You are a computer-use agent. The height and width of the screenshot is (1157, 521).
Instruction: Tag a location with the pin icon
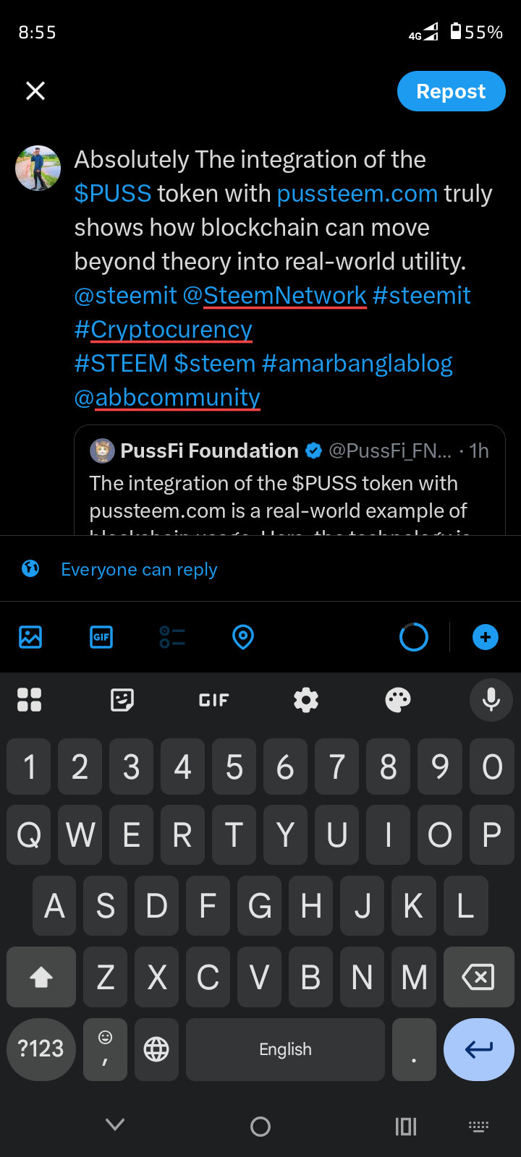pos(243,637)
